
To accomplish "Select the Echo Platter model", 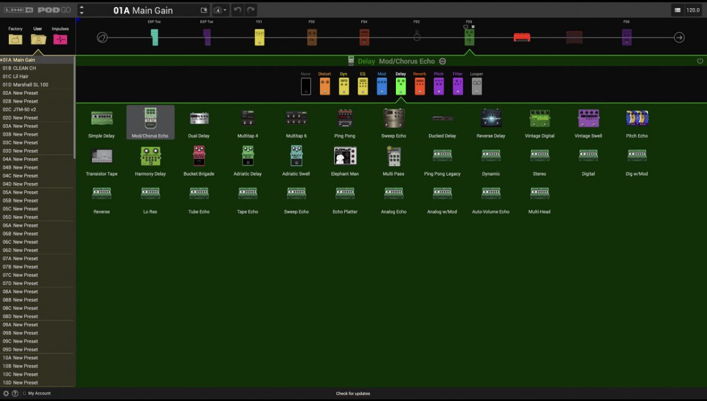I will [345, 199].
